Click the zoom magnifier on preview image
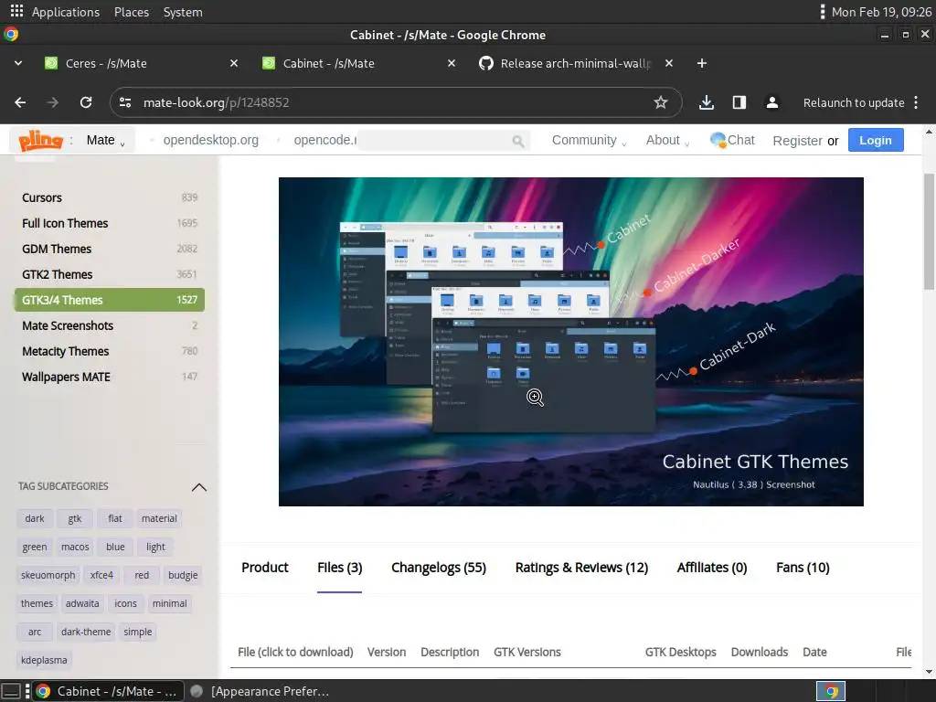The image size is (936, 702). 535,398
